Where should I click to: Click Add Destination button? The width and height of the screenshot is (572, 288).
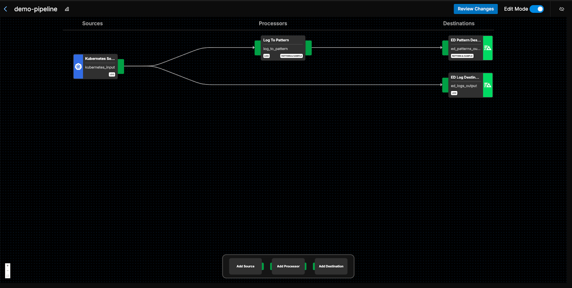coord(331,266)
